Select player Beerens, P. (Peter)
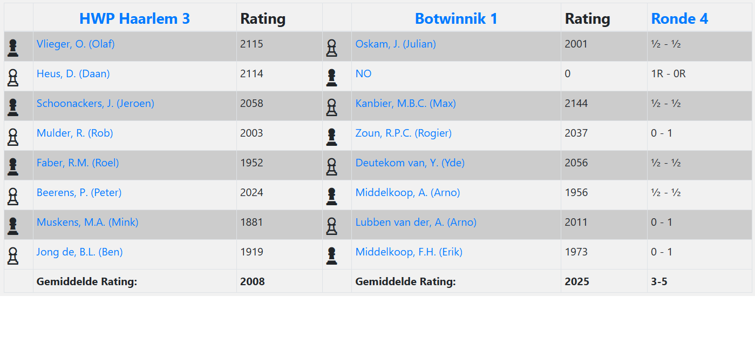The width and height of the screenshot is (755, 350). point(79,192)
